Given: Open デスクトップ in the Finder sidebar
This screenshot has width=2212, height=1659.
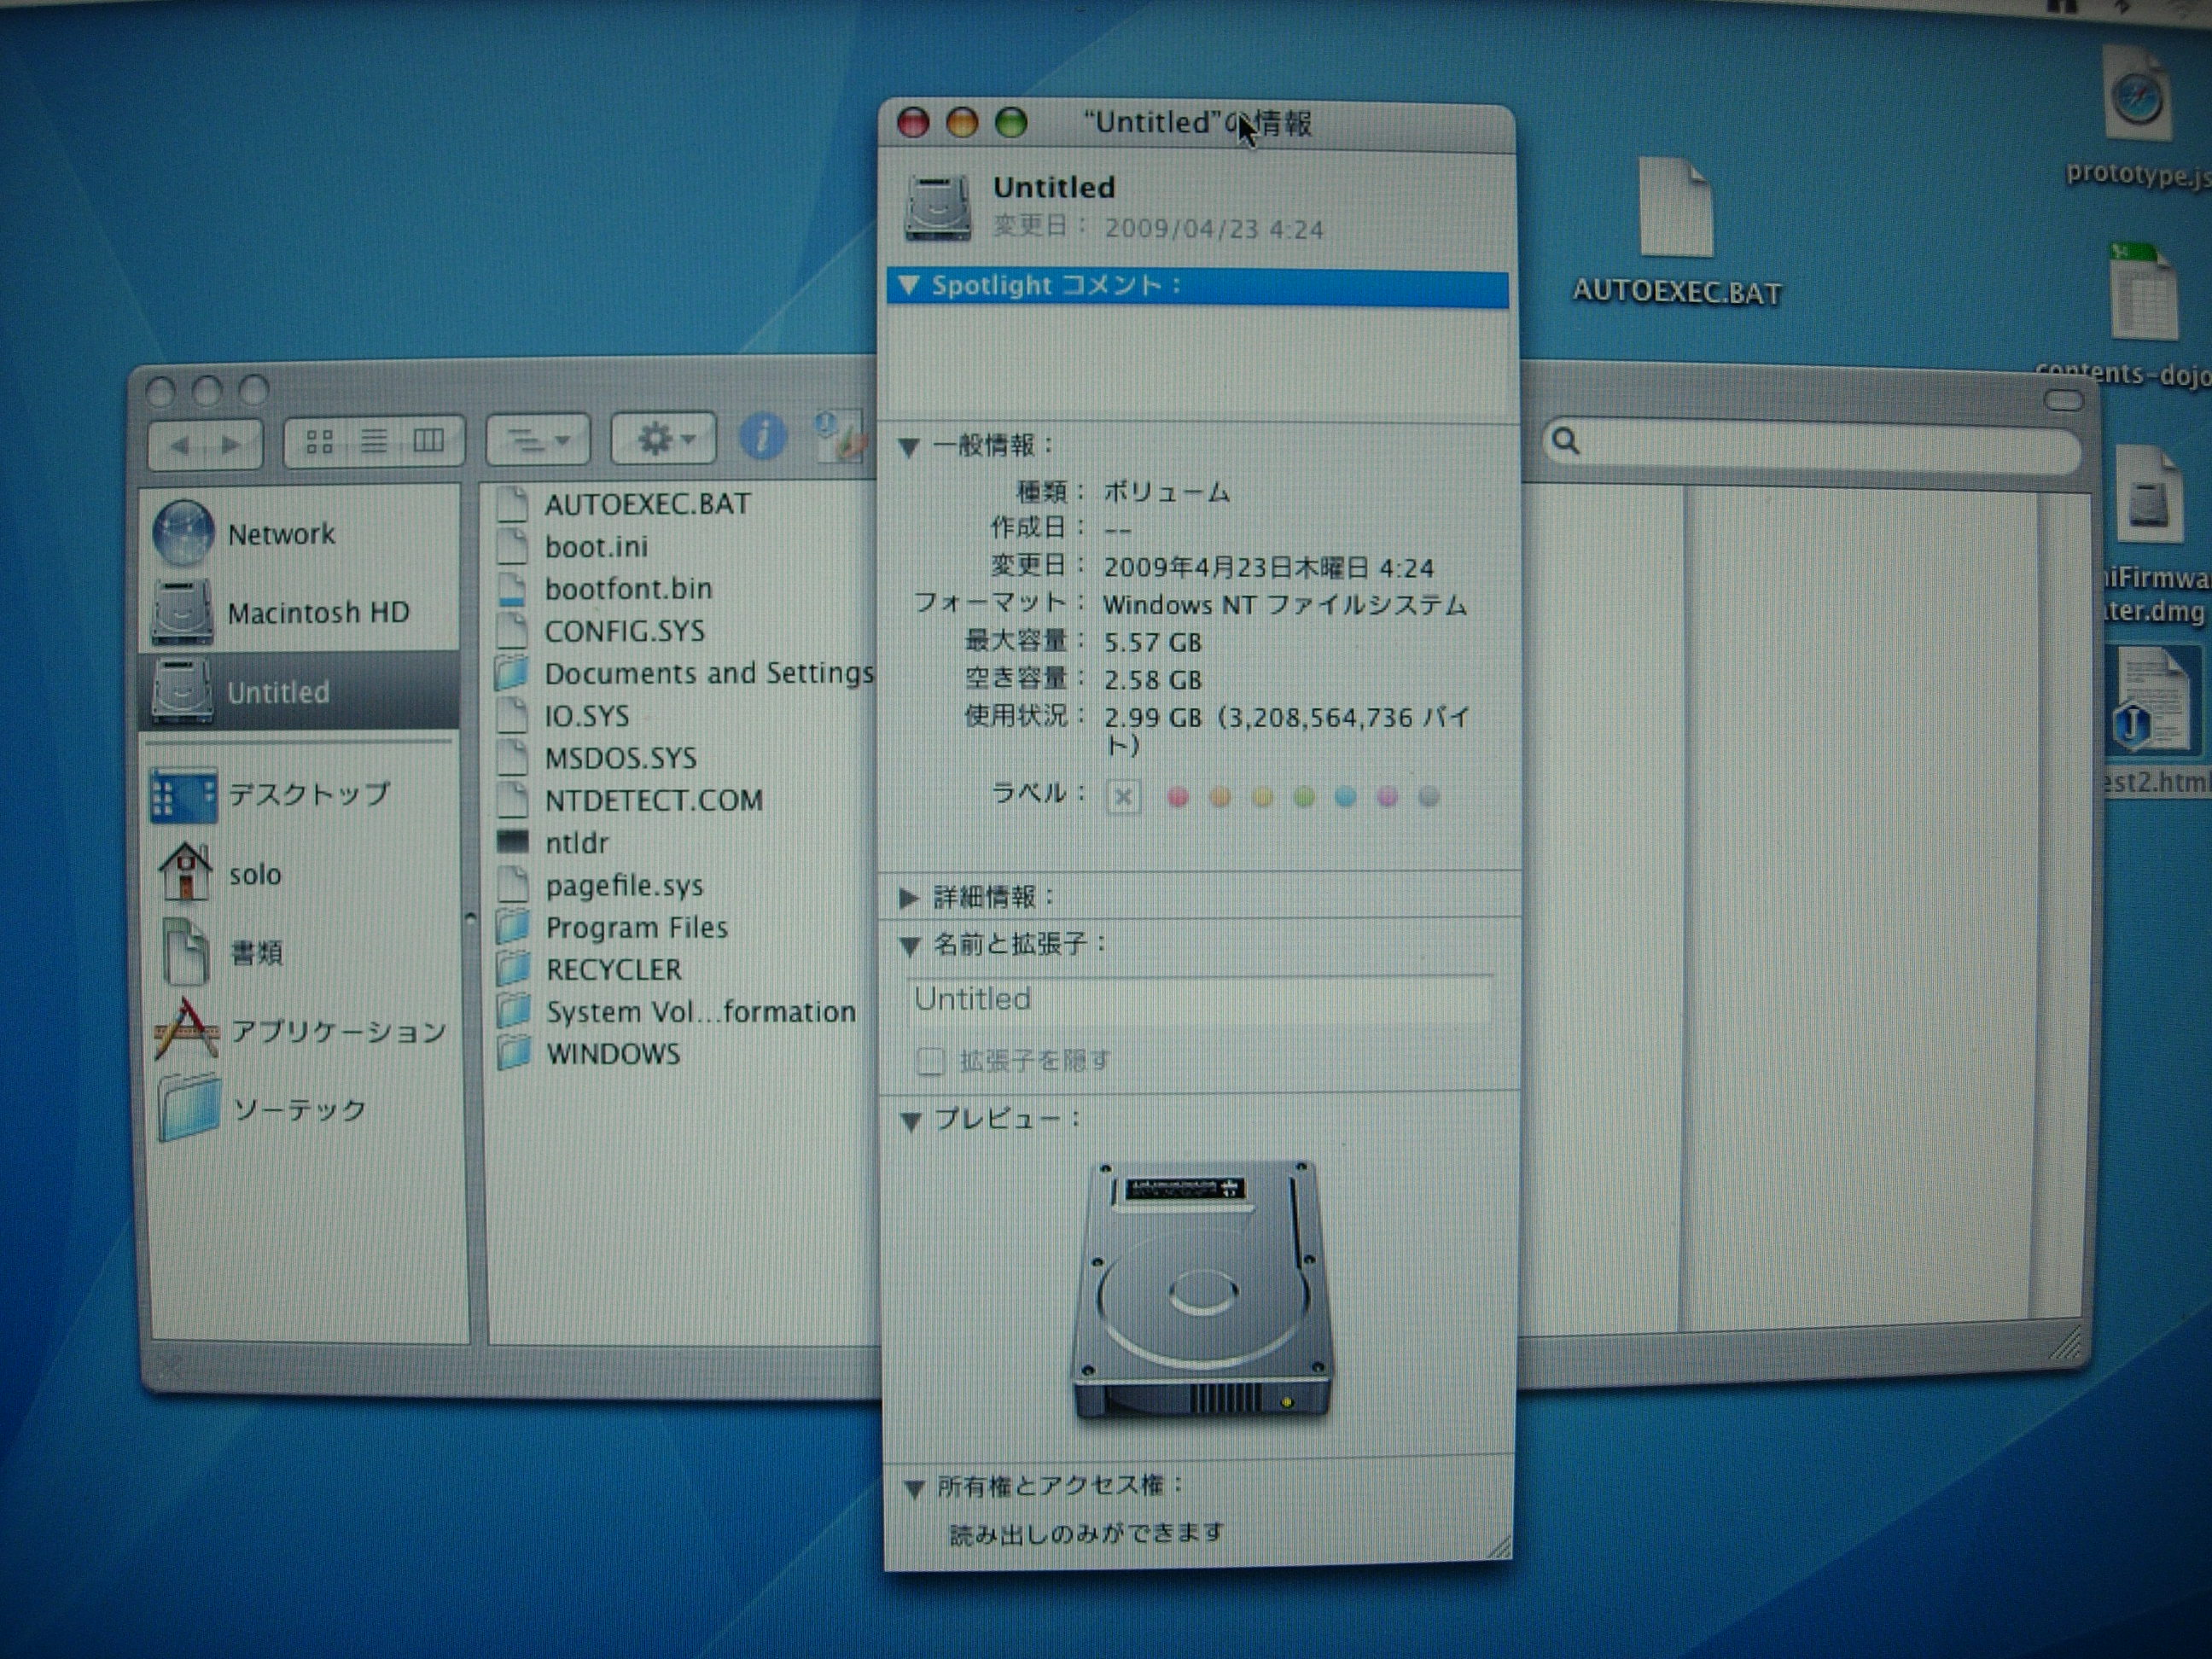Looking at the screenshot, I should point(300,794).
